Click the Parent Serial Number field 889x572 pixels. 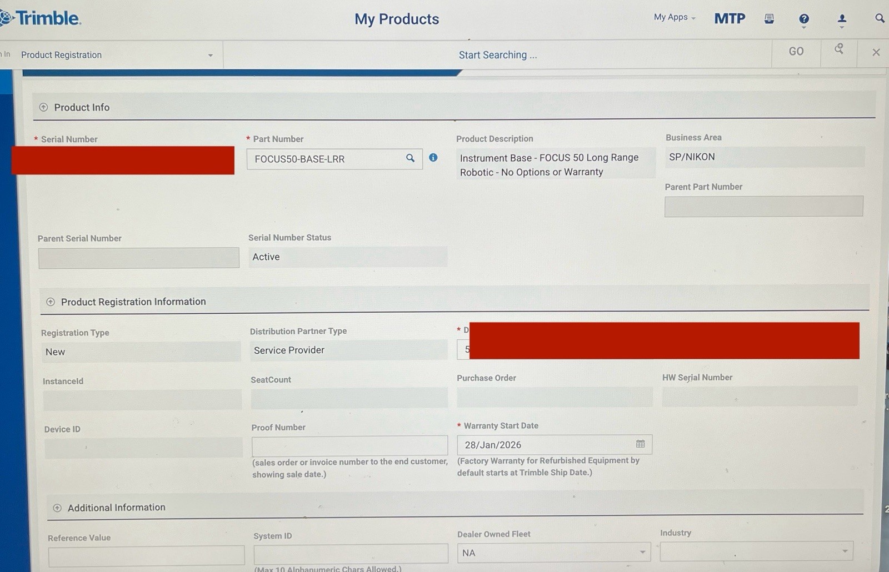coord(139,258)
